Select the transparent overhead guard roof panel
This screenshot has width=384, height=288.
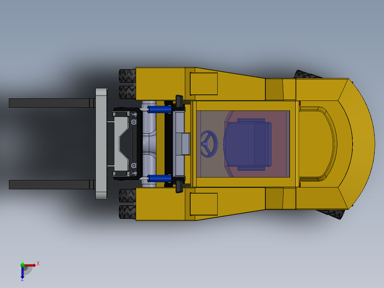click(243, 144)
